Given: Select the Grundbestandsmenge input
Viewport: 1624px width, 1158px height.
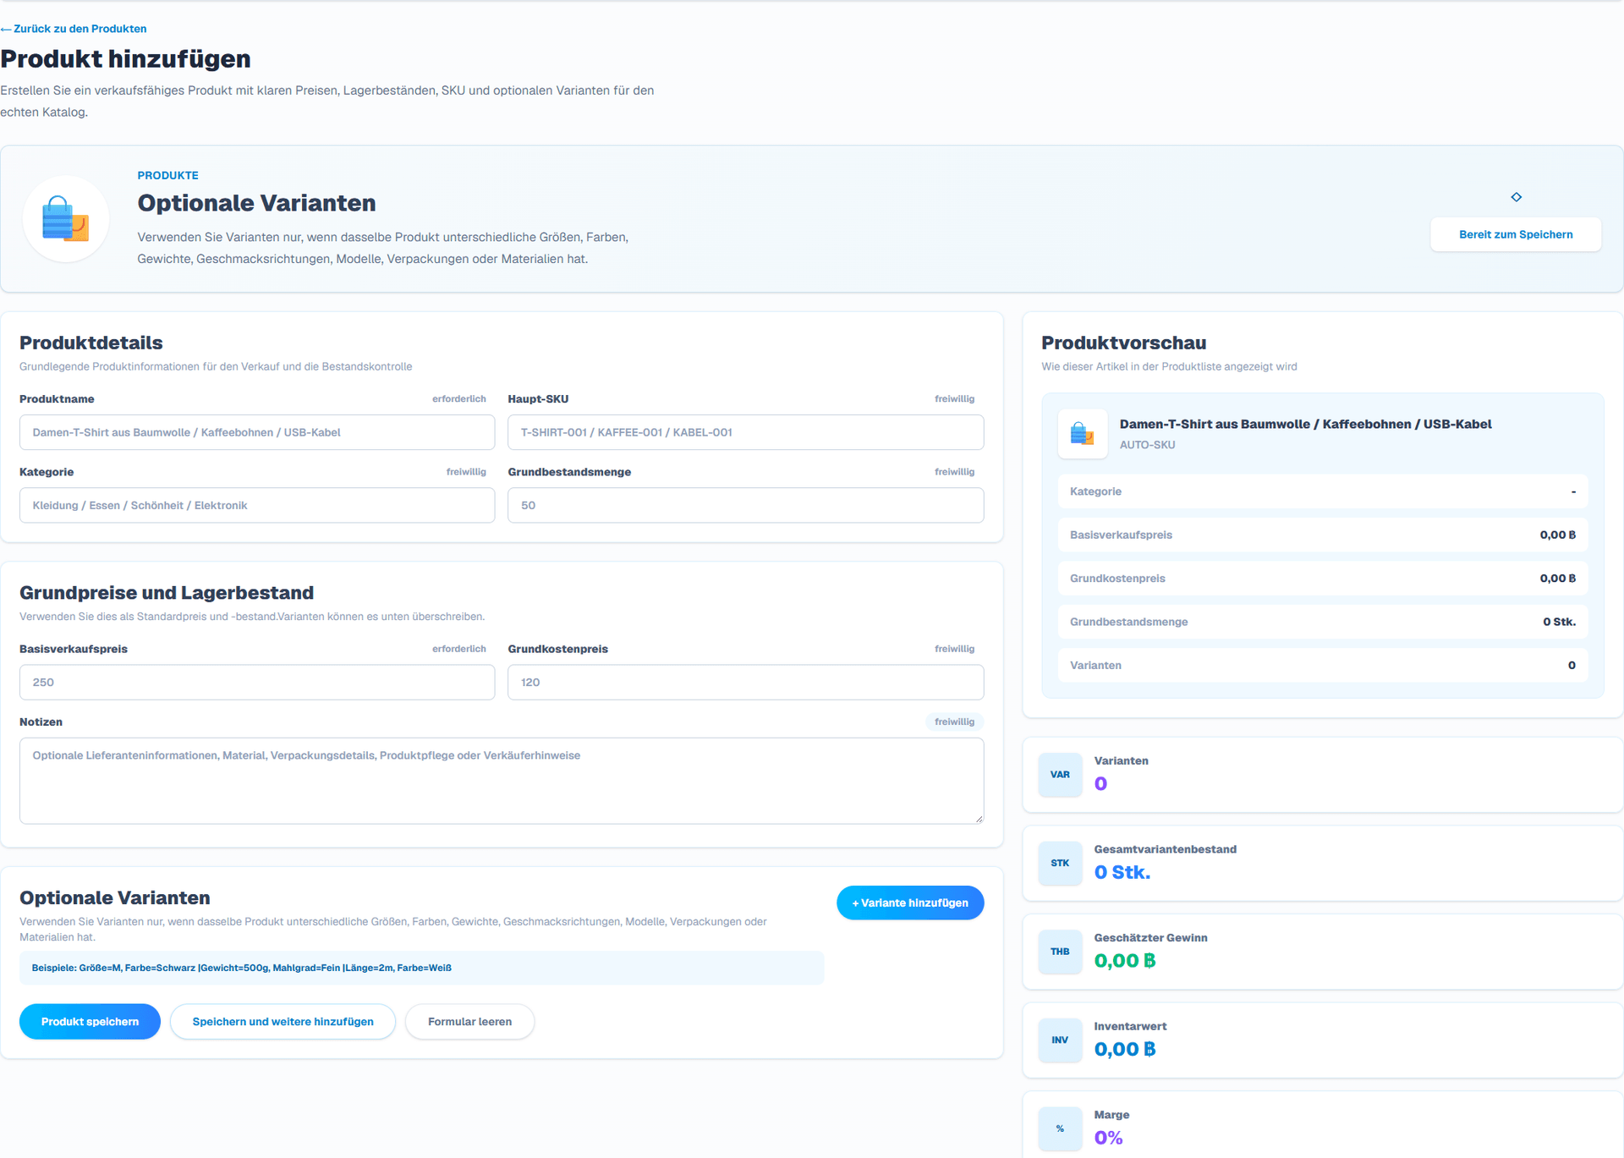Looking at the screenshot, I should (745, 505).
